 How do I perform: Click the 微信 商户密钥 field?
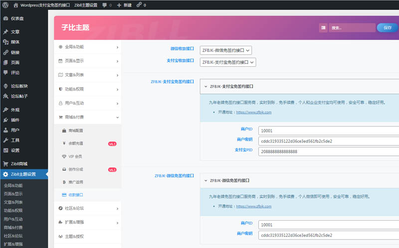coord(329,235)
